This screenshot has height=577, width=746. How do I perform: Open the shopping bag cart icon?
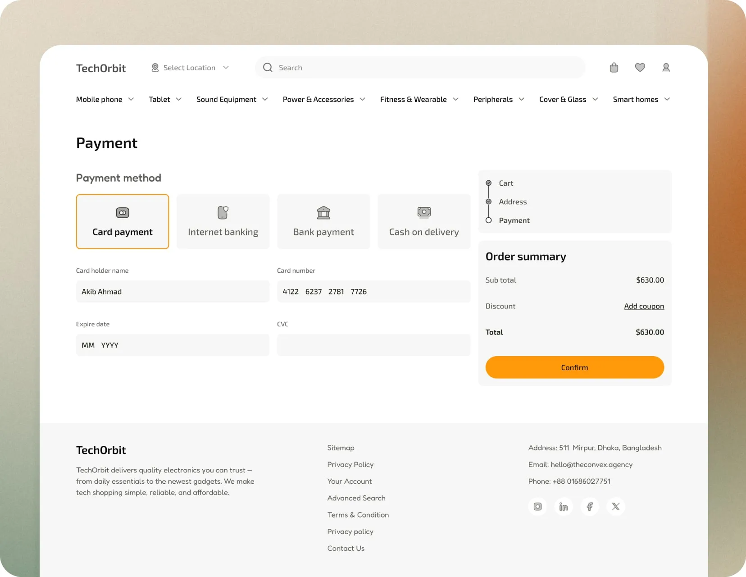coord(614,68)
